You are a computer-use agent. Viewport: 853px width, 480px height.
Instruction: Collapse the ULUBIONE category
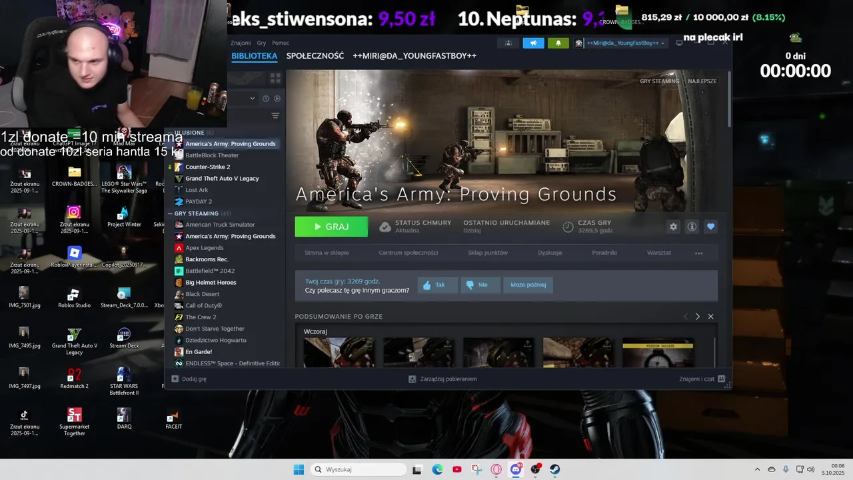click(x=189, y=133)
